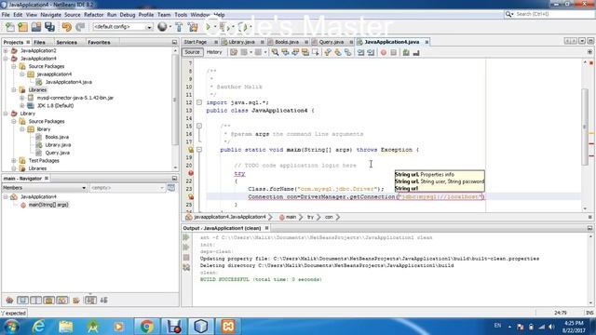Viewport: 596px width, 335px height.
Task: Collapse the Library project Source Packages node
Action: click(14, 121)
